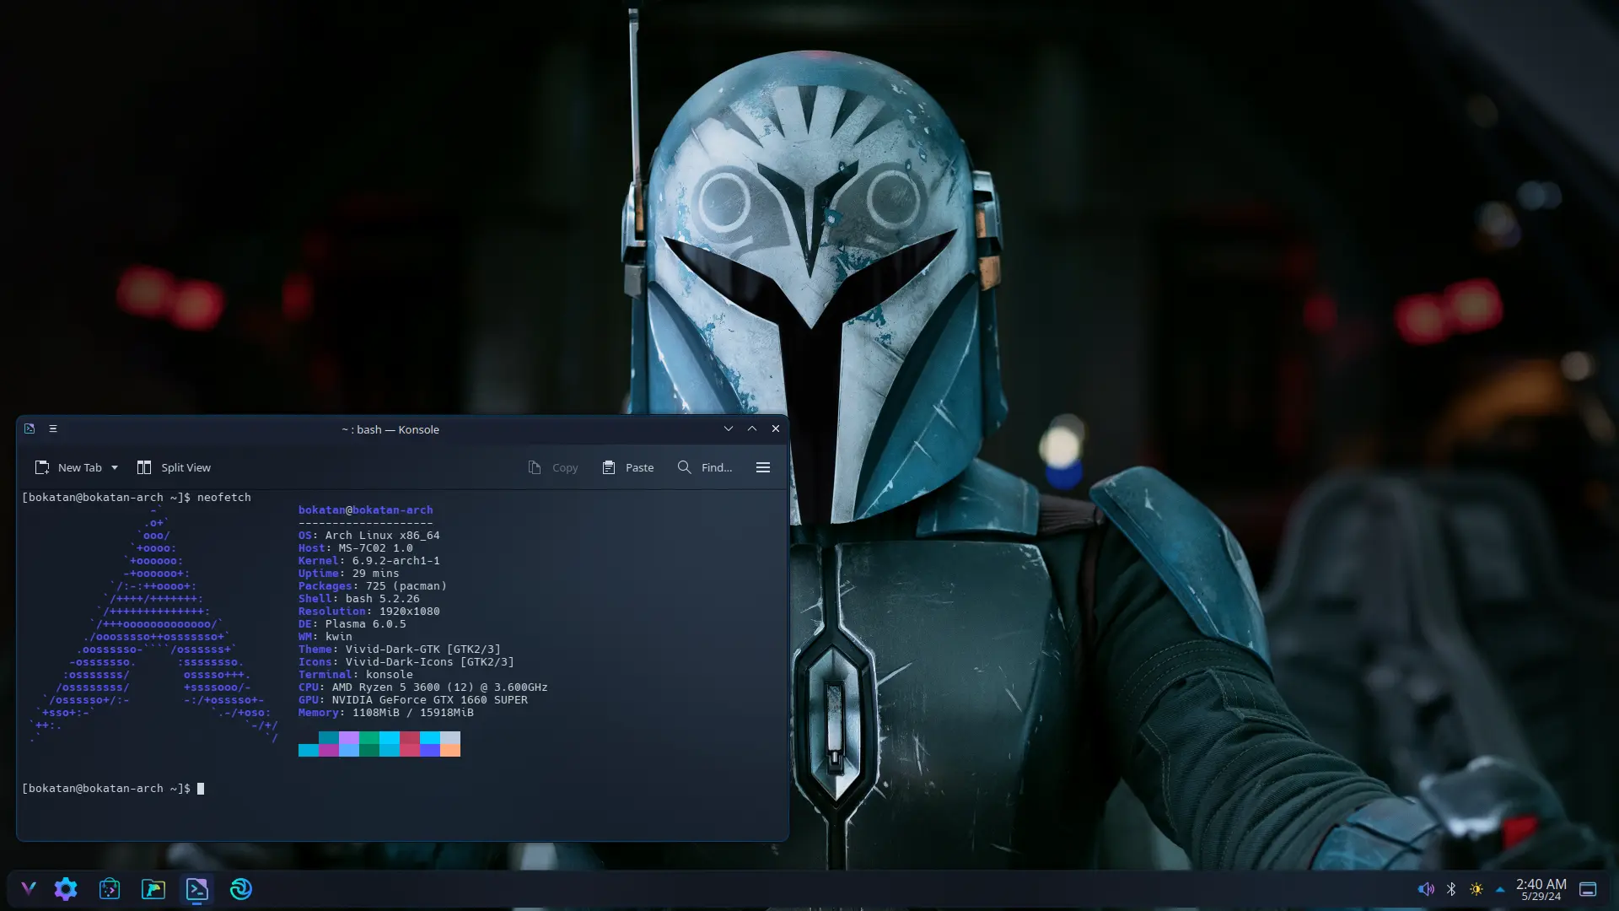Click the Konsole title text '~ : bash — Konsole'
Screen dimensions: 1619x911
coord(390,429)
